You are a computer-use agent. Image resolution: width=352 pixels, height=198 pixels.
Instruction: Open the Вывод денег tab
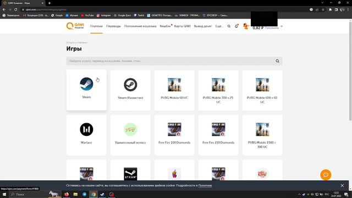[x=203, y=26]
